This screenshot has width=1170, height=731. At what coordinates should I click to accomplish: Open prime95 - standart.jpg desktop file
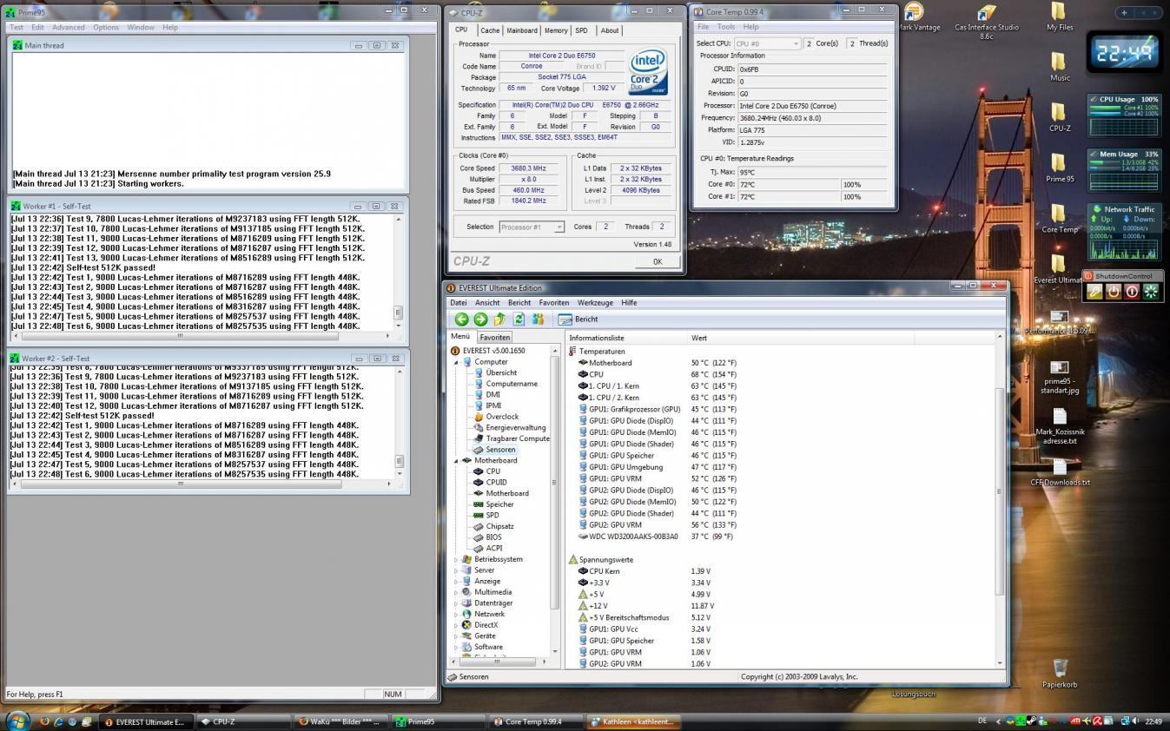(1060, 378)
